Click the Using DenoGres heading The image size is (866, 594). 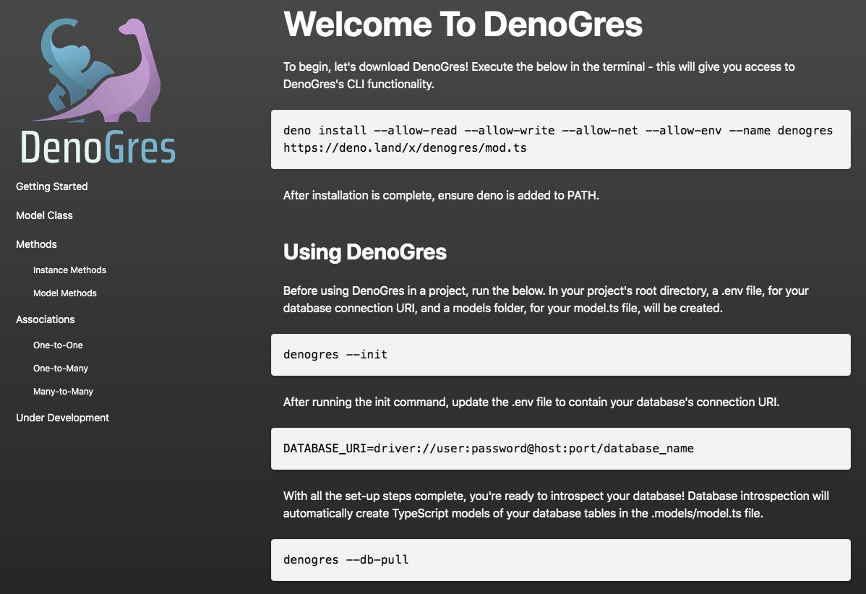point(364,251)
